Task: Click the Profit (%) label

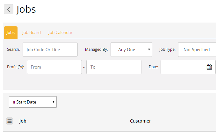Action: click(x=16, y=67)
